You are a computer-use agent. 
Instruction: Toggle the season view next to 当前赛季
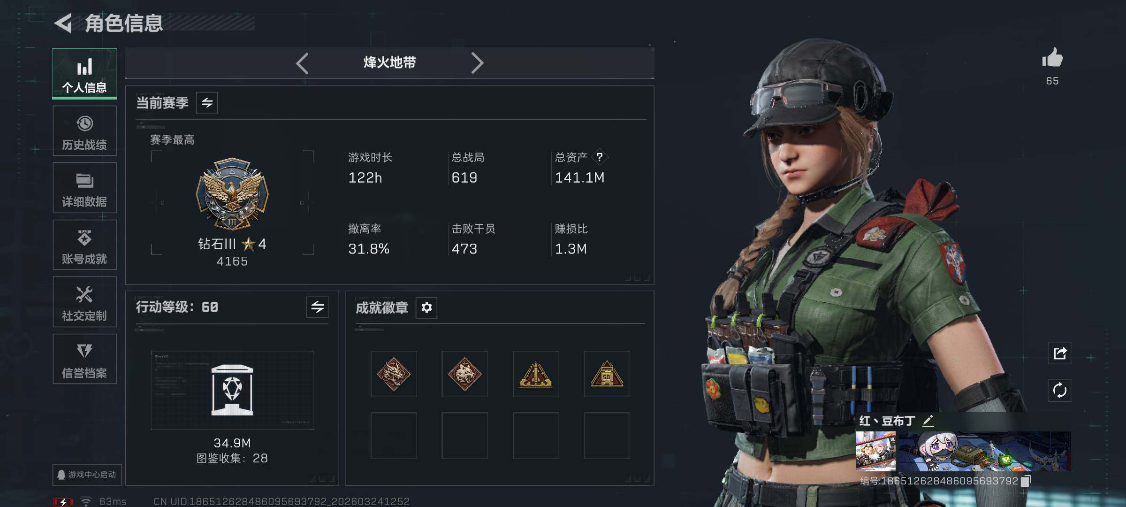pos(207,102)
